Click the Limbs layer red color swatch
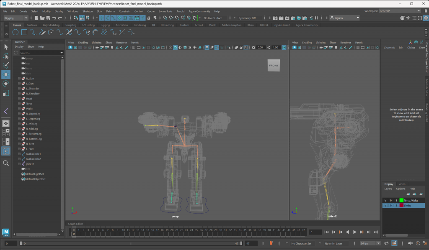Viewport: 429px width, 250px height. tap(401, 205)
